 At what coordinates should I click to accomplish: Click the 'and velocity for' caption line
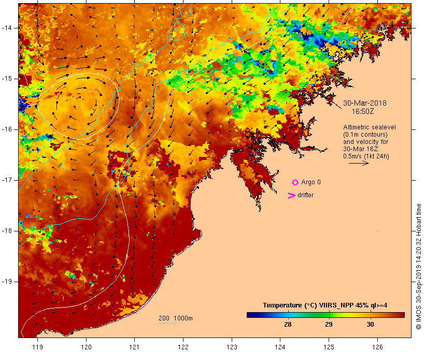[365, 142]
